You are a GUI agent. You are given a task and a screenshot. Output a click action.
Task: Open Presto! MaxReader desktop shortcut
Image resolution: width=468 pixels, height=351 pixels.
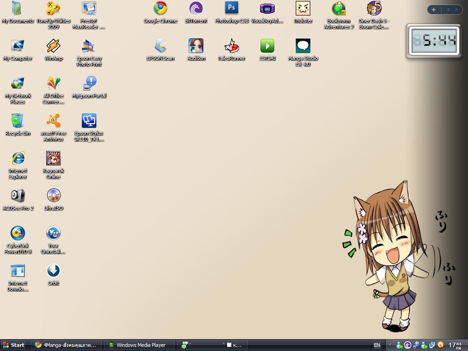(89, 15)
